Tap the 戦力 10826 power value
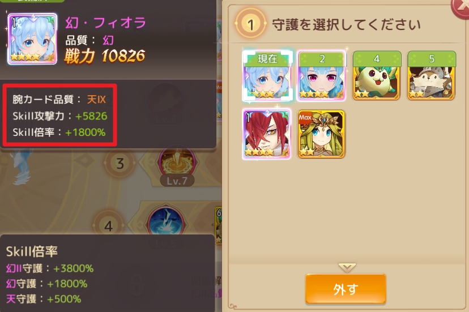469x312 pixels. click(104, 56)
